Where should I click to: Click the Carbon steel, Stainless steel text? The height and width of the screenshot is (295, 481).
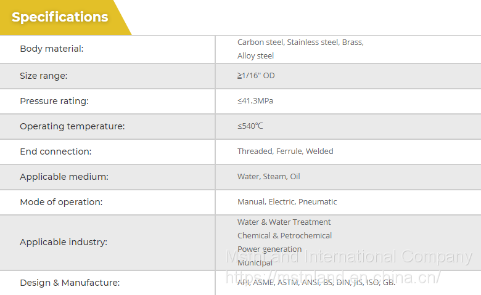click(x=300, y=42)
